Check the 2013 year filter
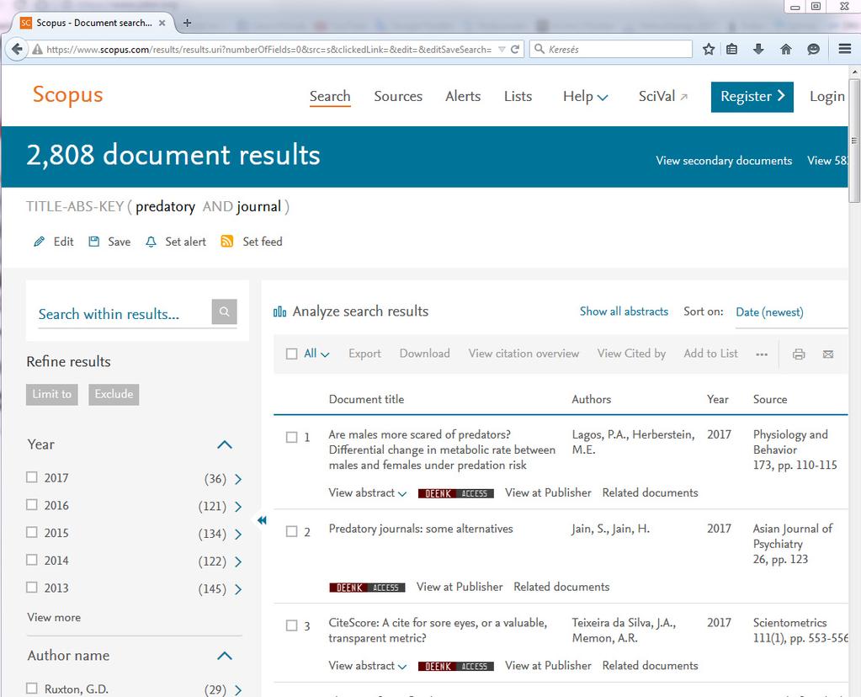Image resolution: width=861 pixels, height=697 pixels. pos(32,587)
